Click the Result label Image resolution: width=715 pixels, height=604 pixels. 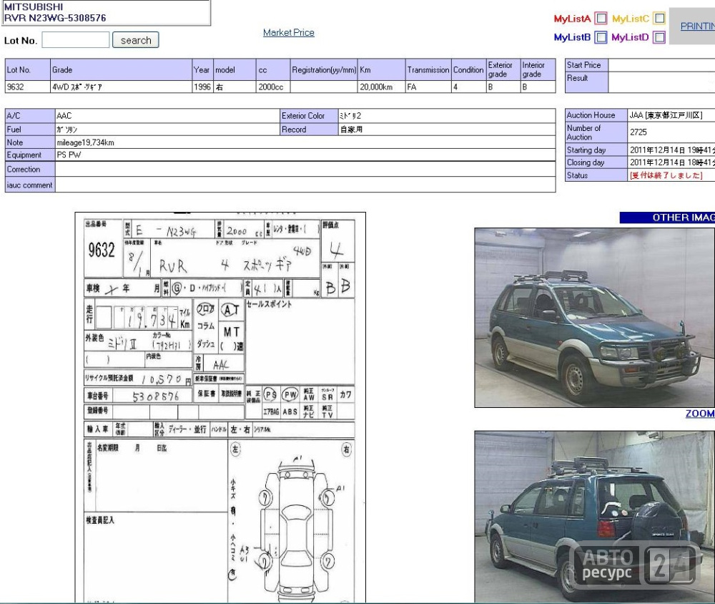pos(586,82)
